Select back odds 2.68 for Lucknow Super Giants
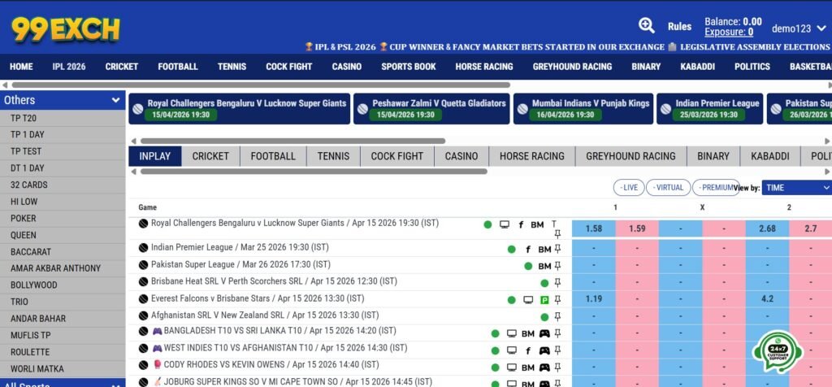 click(767, 228)
